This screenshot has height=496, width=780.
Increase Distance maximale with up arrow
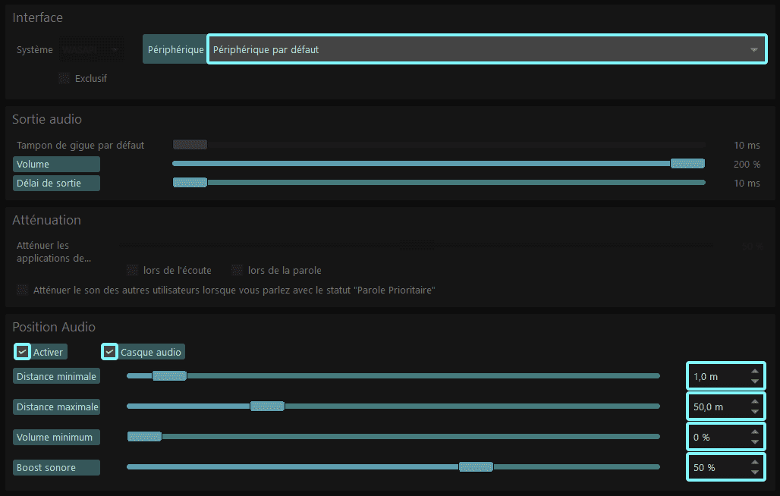[x=754, y=401]
